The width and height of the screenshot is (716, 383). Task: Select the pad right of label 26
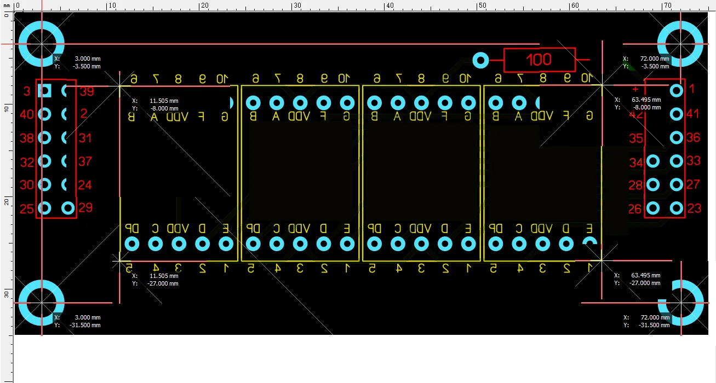(x=653, y=208)
